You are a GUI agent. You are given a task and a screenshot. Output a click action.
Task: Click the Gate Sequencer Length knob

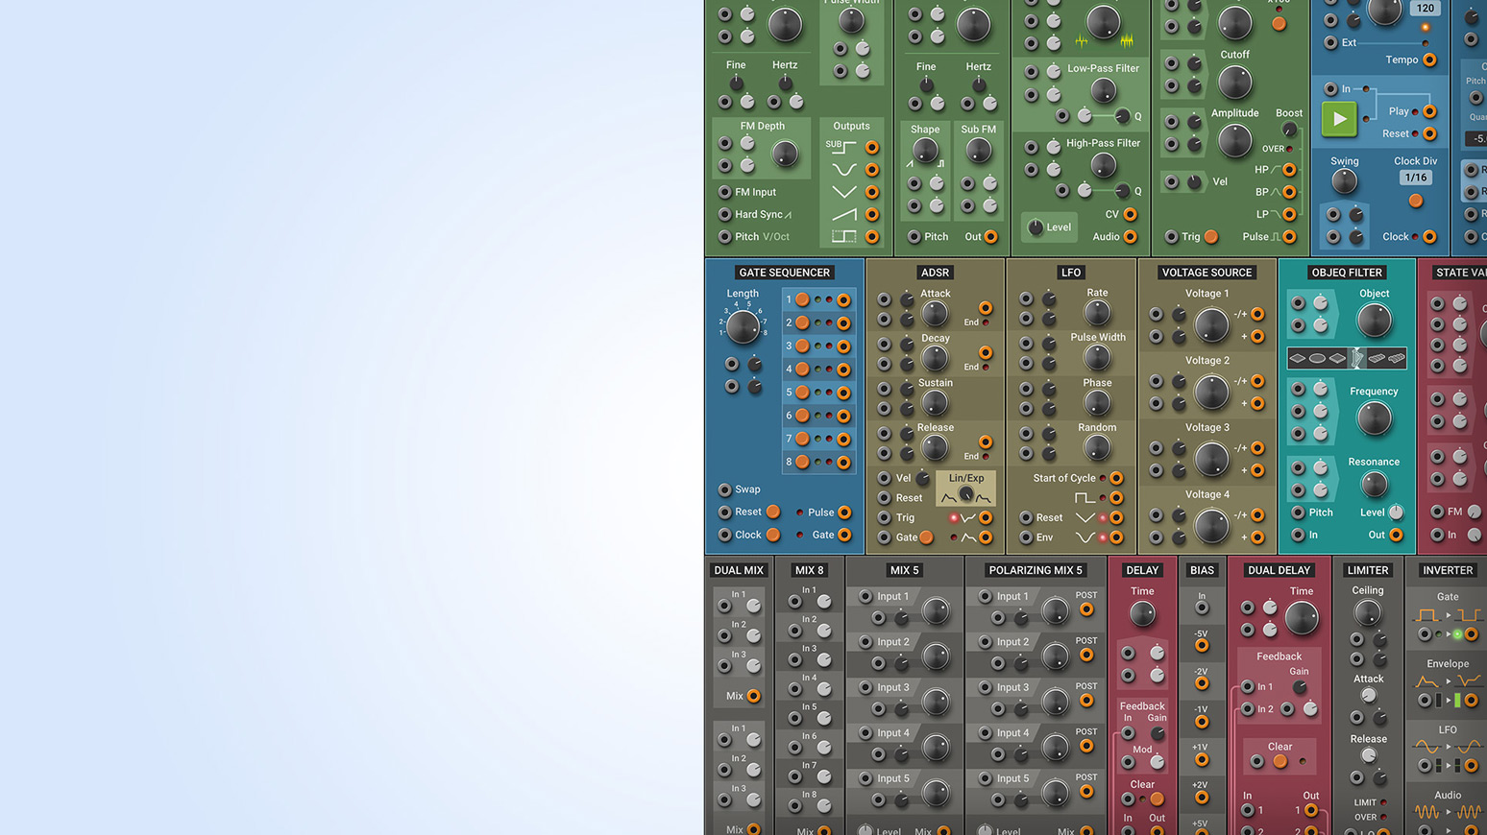(743, 327)
